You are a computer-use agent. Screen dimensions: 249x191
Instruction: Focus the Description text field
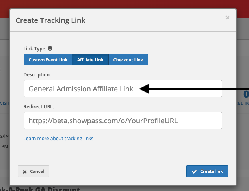point(123,89)
